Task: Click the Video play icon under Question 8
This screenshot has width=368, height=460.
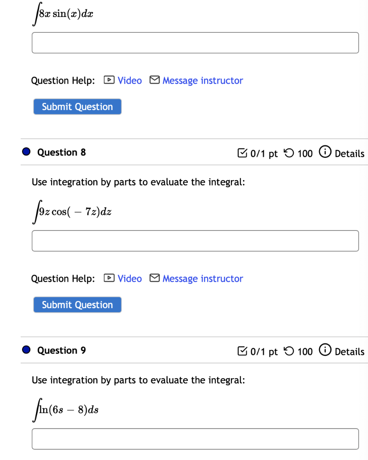Action: [108, 279]
